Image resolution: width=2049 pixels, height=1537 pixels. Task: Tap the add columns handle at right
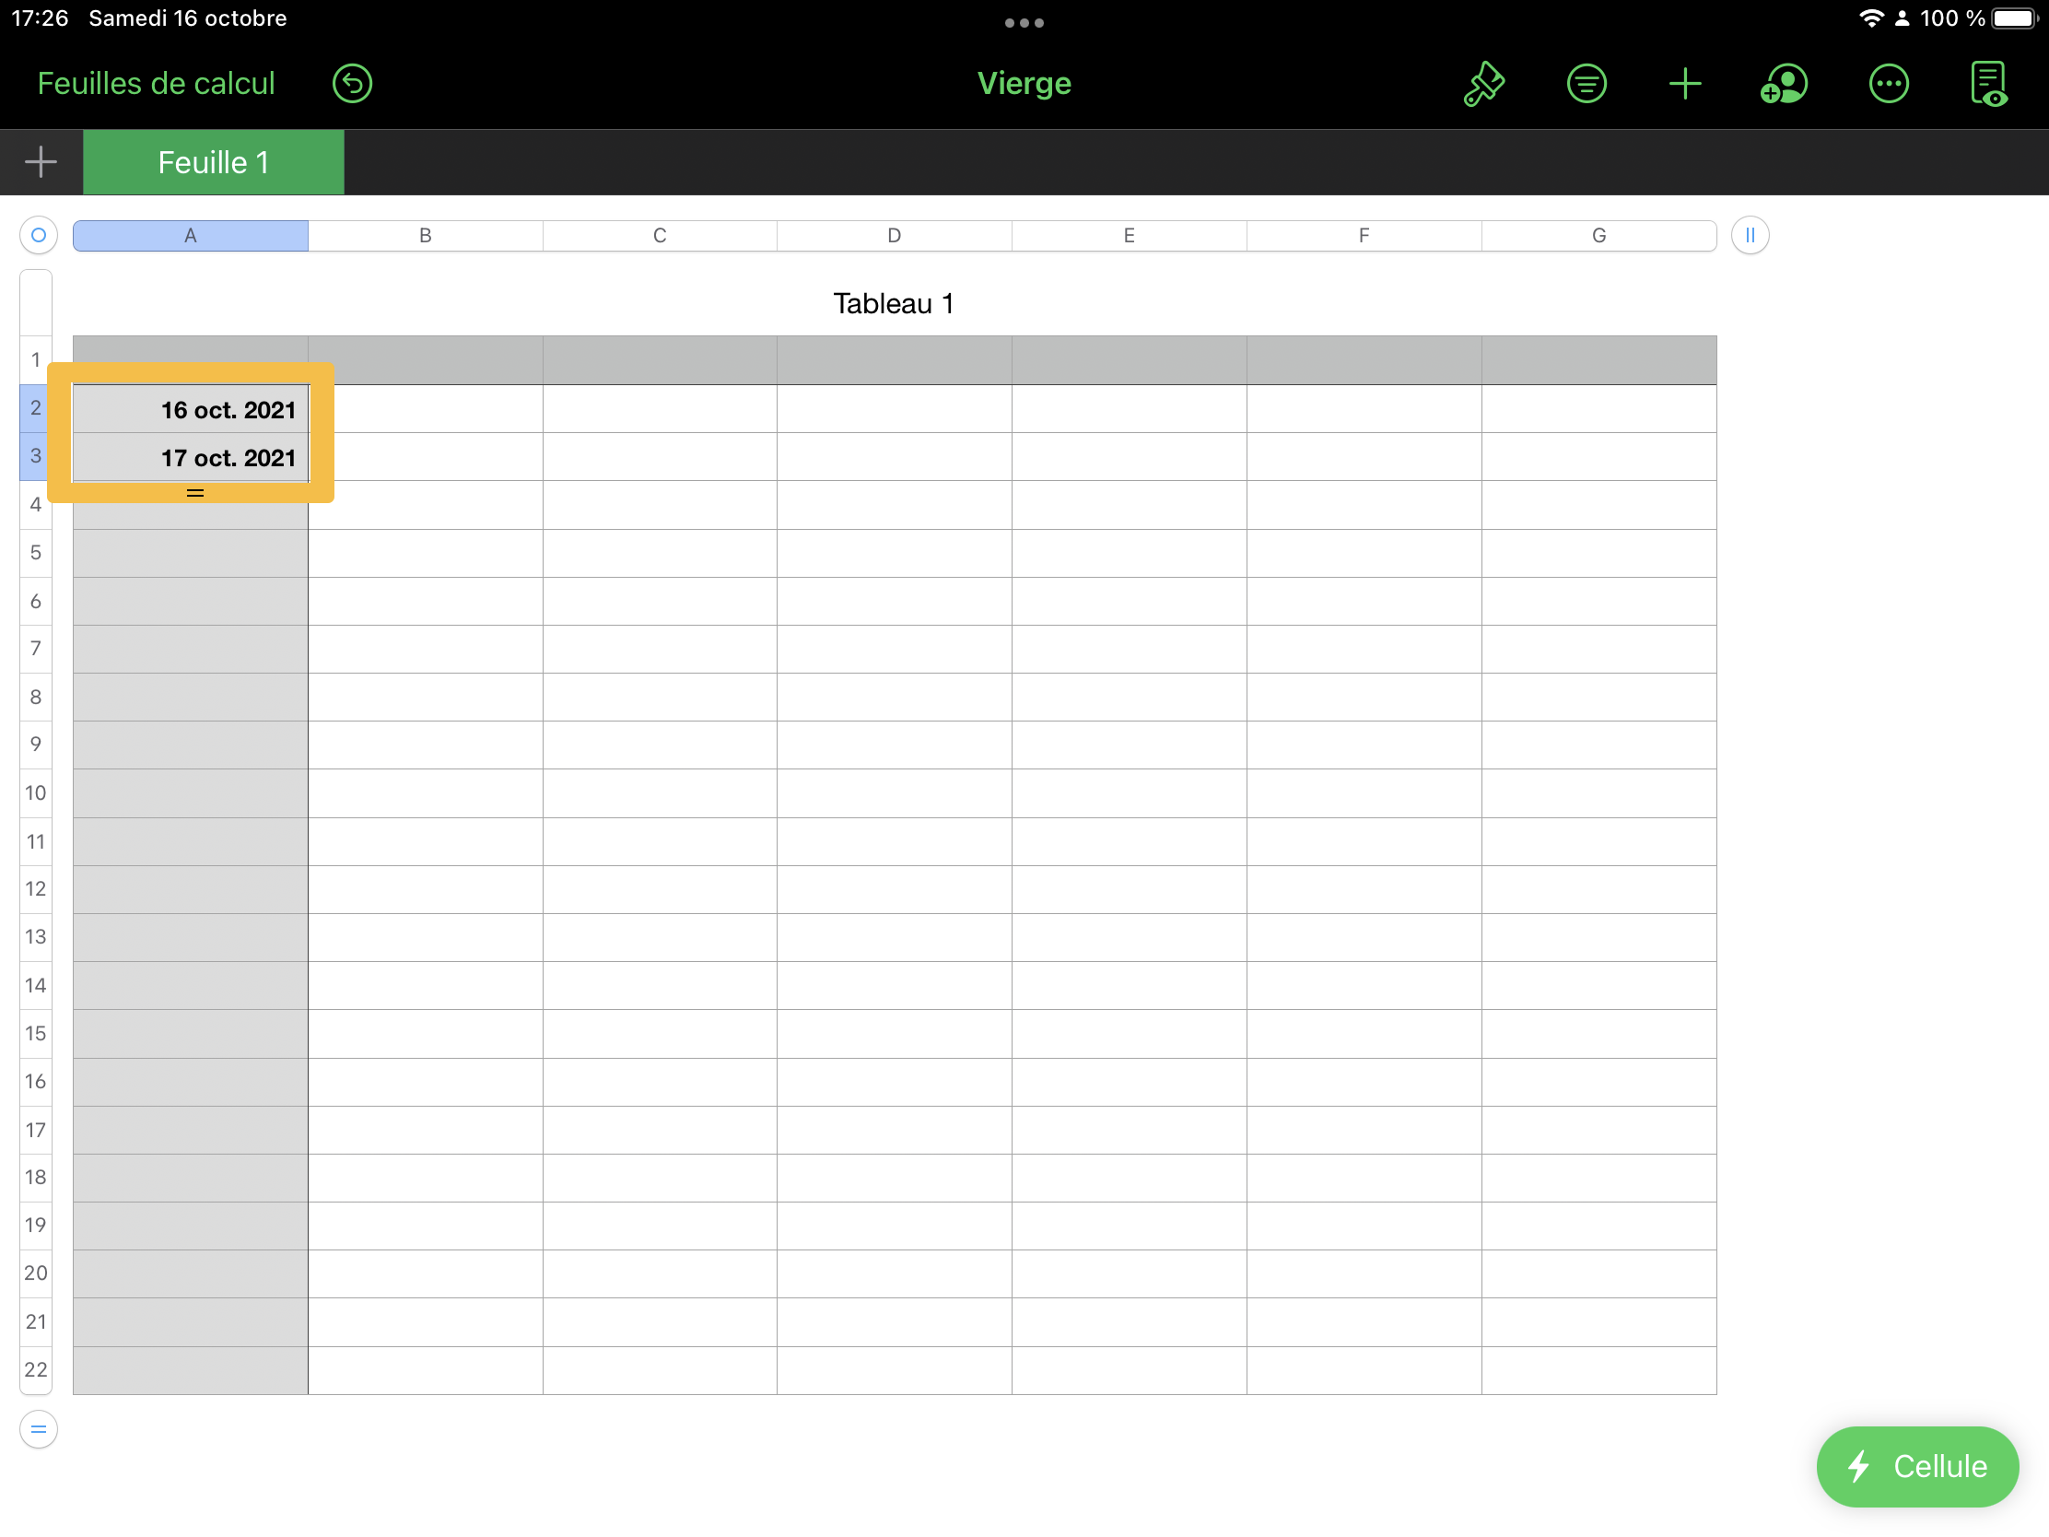click(x=1749, y=235)
